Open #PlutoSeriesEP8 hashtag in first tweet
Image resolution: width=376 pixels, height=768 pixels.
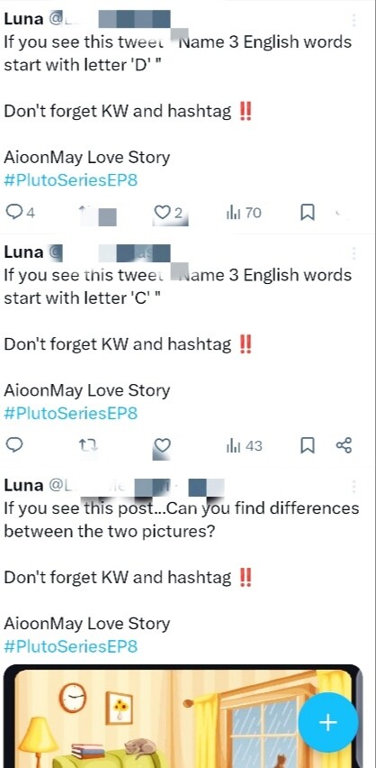tap(71, 180)
